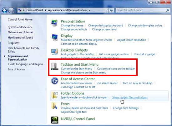Click Change window glass colors
Image resolution: width=172 pixels, height=126 pixels.
click(145, 25)
